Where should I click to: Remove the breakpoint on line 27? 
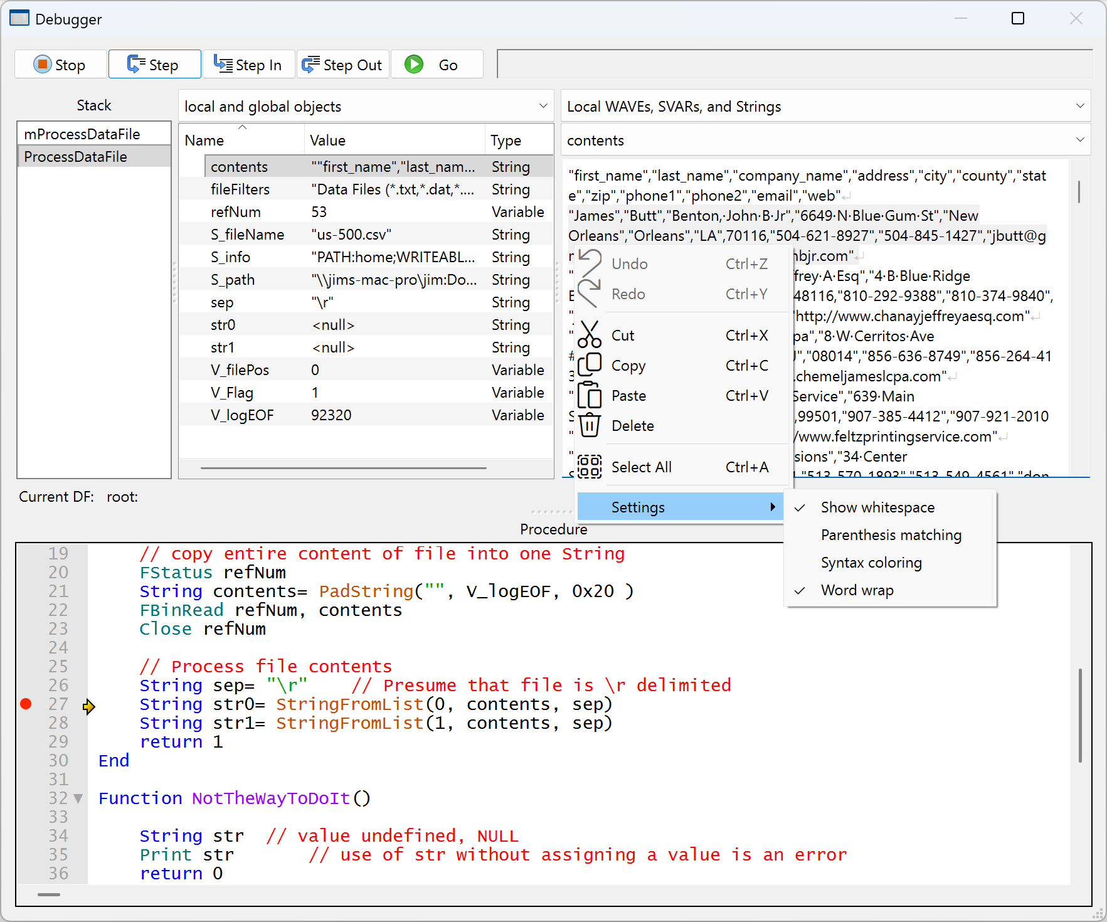26,704
